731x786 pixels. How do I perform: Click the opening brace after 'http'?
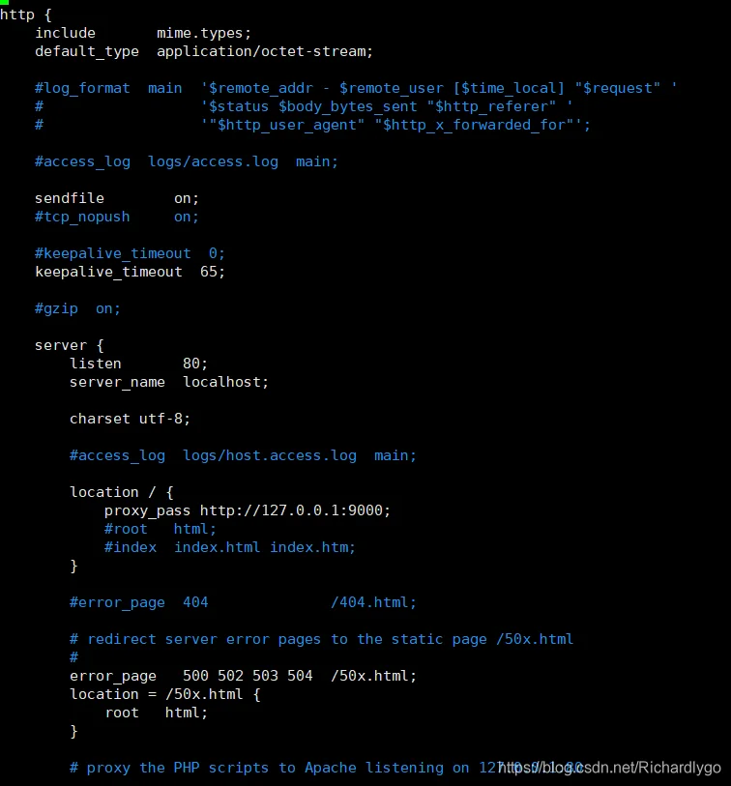pyautogui.click(x=47, y=15)
